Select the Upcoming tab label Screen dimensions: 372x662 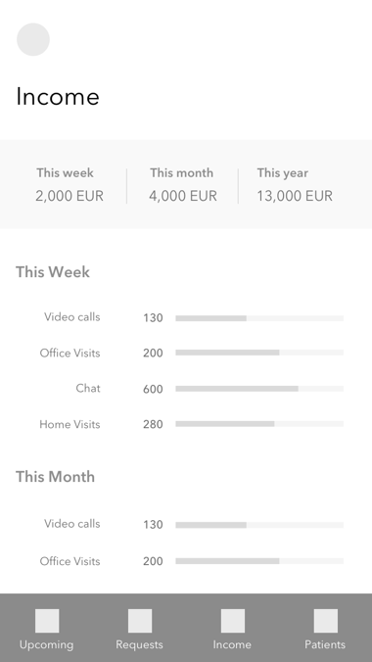pos(46,644)
